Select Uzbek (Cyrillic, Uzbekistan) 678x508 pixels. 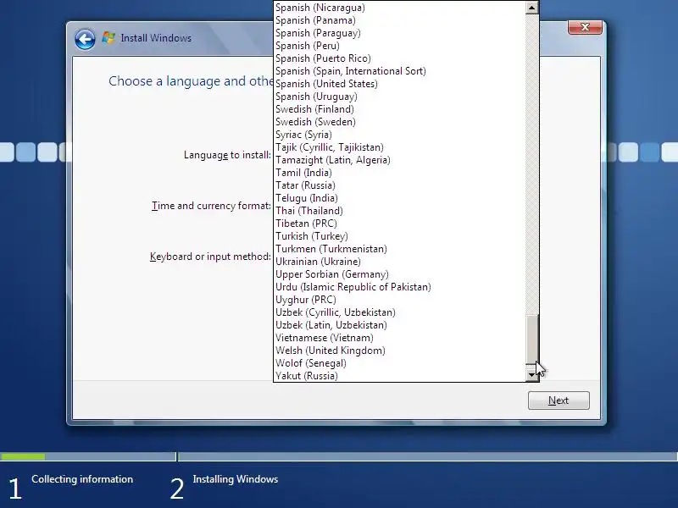(x=400, y=312)
